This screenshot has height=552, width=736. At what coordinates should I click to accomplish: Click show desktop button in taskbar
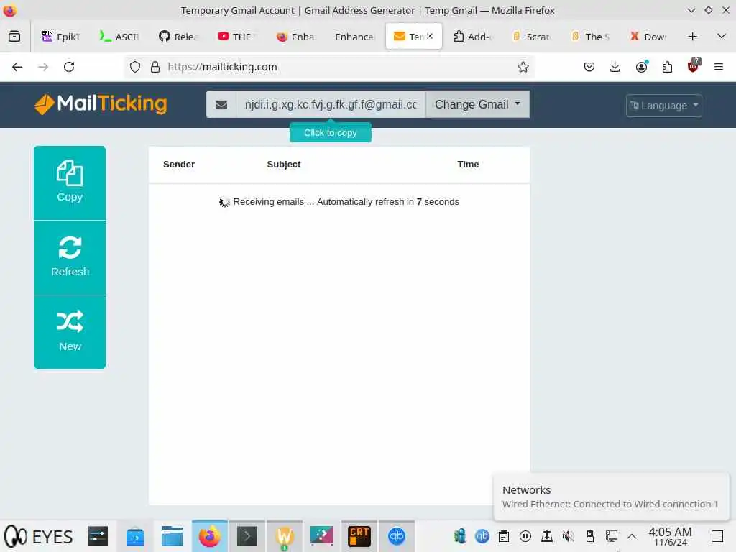pos(717,536)
